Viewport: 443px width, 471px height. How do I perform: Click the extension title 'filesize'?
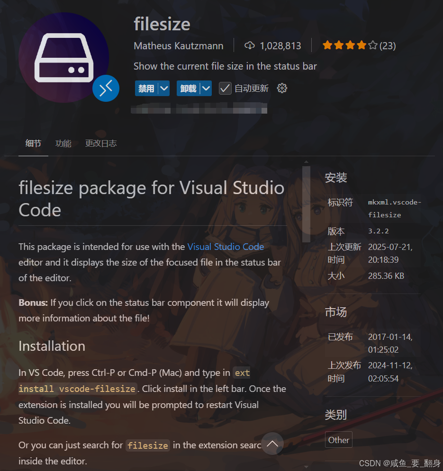point(162,24)
